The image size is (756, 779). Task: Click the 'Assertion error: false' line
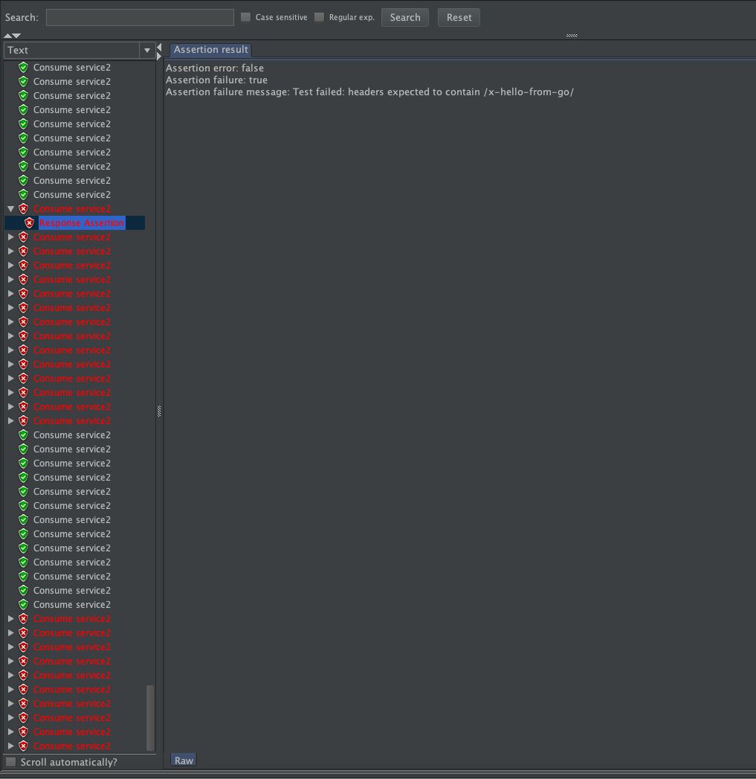(x=214, y=68)
